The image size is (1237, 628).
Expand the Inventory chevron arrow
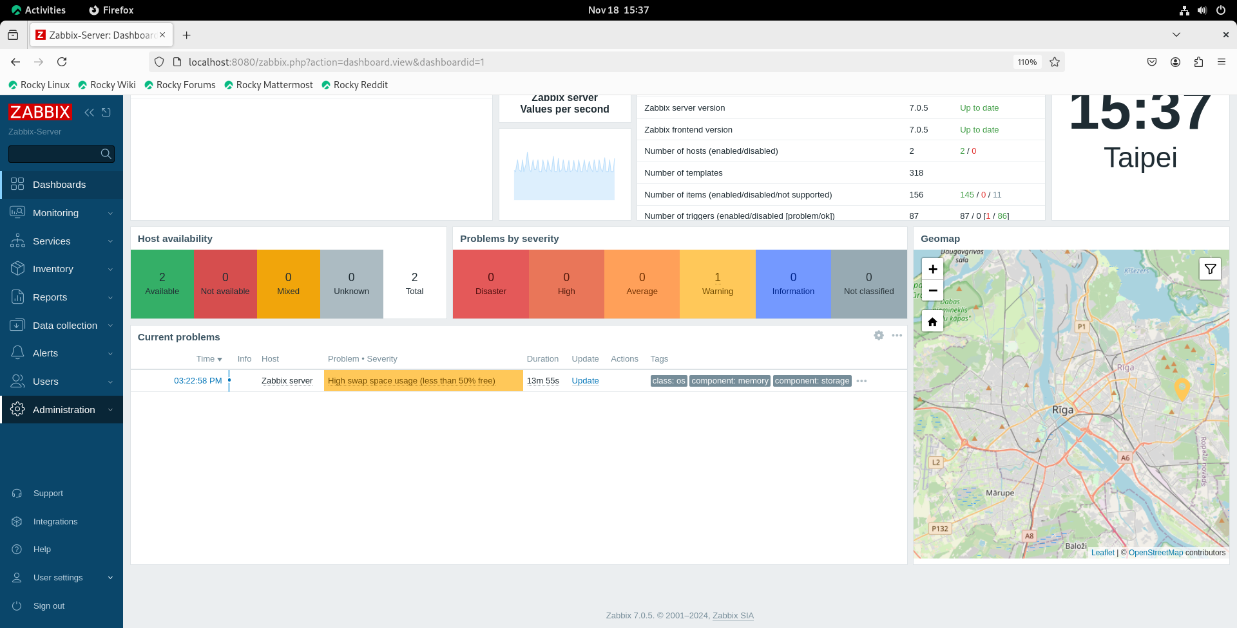pos(110,270)
